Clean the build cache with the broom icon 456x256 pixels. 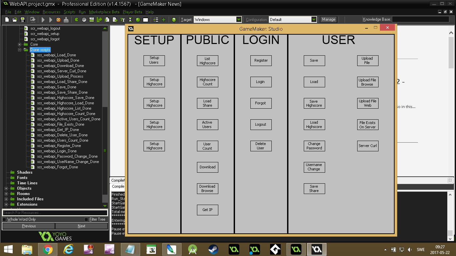click(66, 20)
